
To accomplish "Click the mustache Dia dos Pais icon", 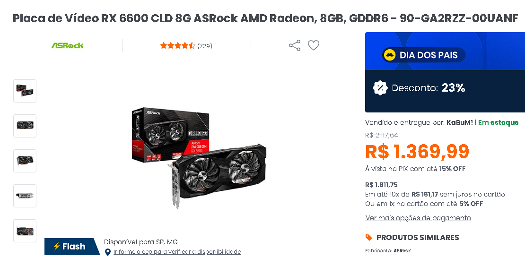I will click(390, 55).
